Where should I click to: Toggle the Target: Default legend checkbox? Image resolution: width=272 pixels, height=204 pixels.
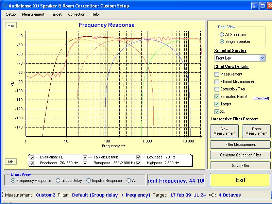tap(85, 157)
